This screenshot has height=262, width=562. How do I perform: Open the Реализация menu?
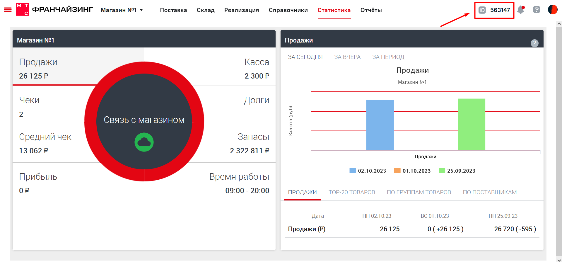point(242,10)
